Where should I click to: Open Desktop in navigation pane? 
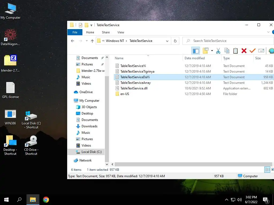point(84,113)
